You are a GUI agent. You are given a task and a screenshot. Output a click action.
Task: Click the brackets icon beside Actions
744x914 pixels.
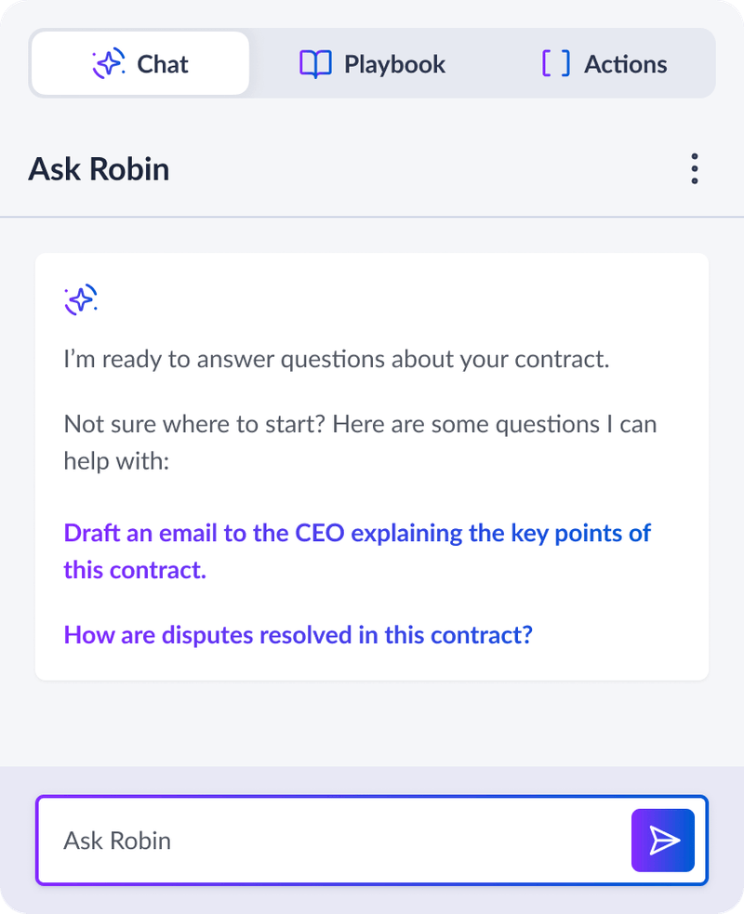pyautogui.click(x=556, y=63)
